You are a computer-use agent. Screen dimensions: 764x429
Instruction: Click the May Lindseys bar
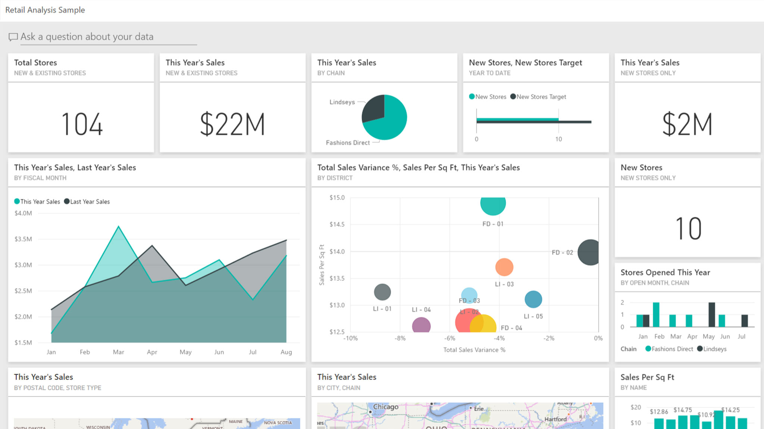click(x=712, y=315)
